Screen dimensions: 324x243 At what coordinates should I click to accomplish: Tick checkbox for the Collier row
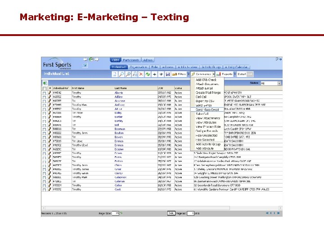44,185
